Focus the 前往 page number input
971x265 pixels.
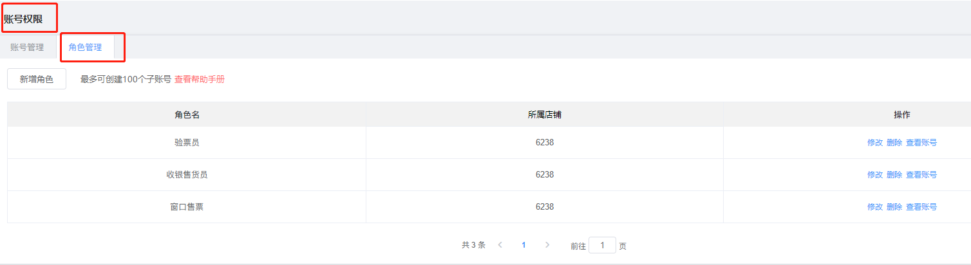click(602, 245)
